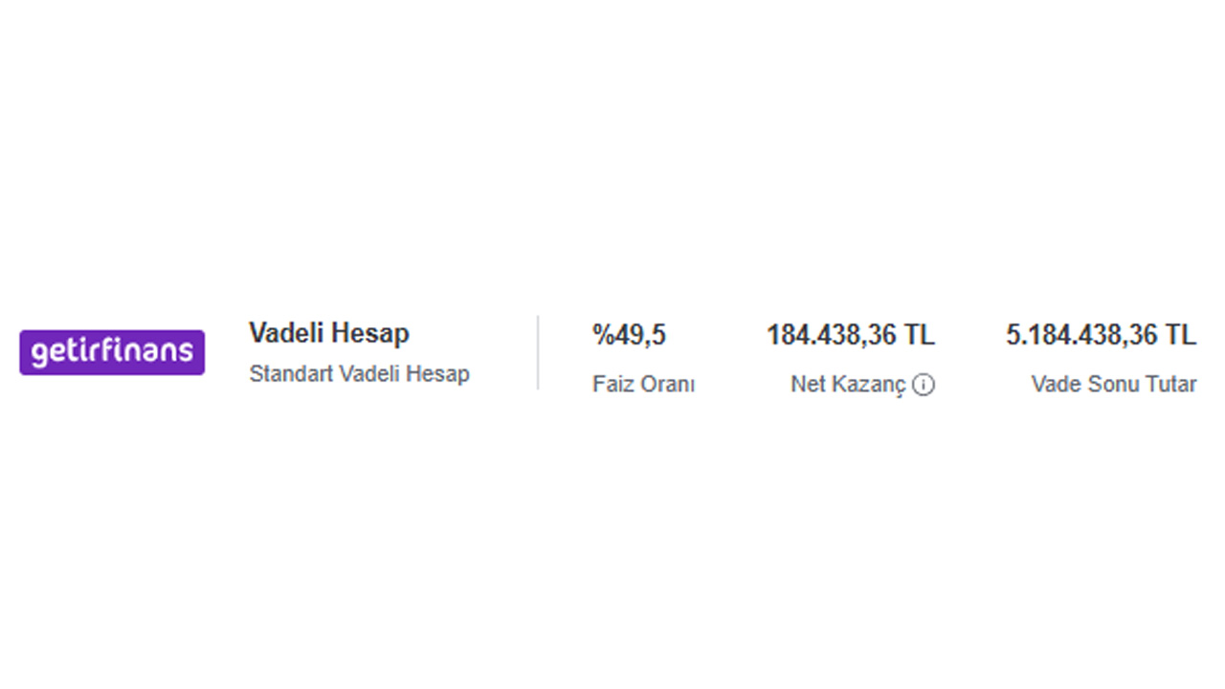Viewport: 1225px width, 689px height.
Task: Click the 184.438,36 TL net earnings amount
Action: point(850,335)
